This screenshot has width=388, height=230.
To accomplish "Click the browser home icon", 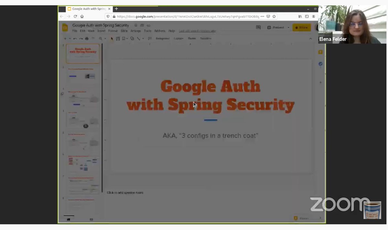I will click(82, 16).
